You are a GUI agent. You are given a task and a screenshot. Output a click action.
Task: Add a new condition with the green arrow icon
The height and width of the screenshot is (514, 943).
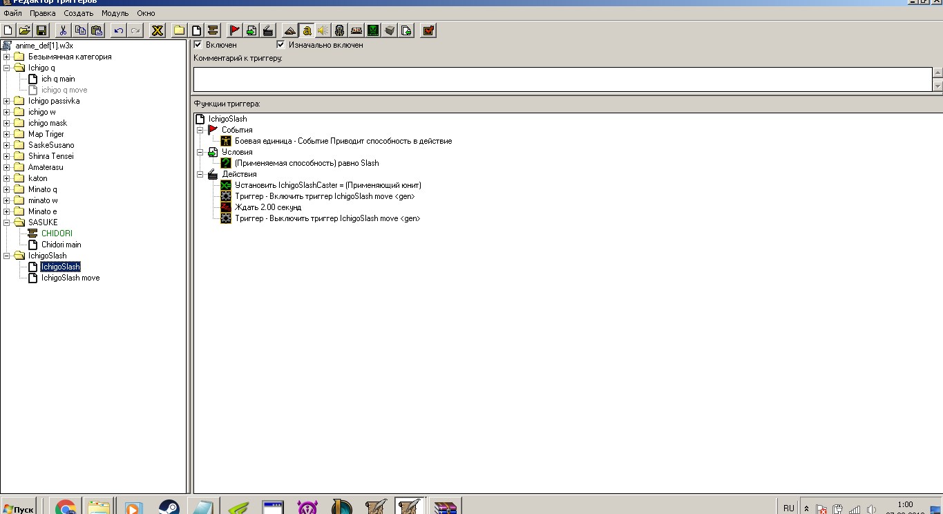251,30
